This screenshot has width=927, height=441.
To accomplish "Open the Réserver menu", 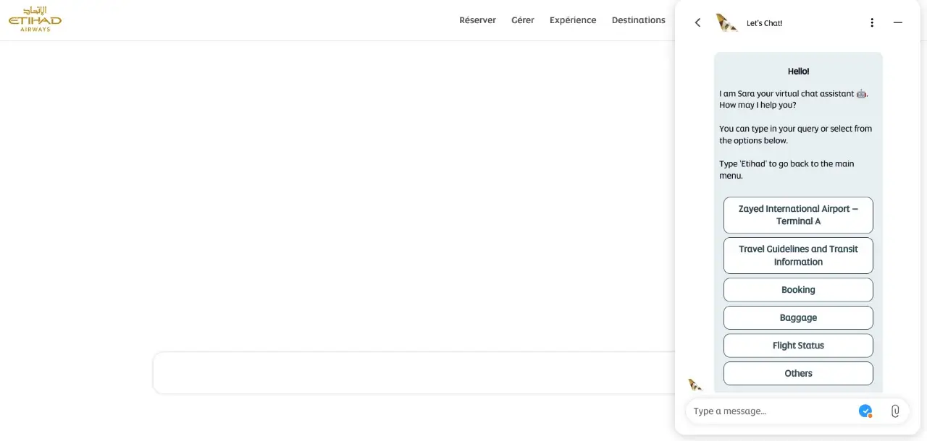I will (x=477, y=20).
